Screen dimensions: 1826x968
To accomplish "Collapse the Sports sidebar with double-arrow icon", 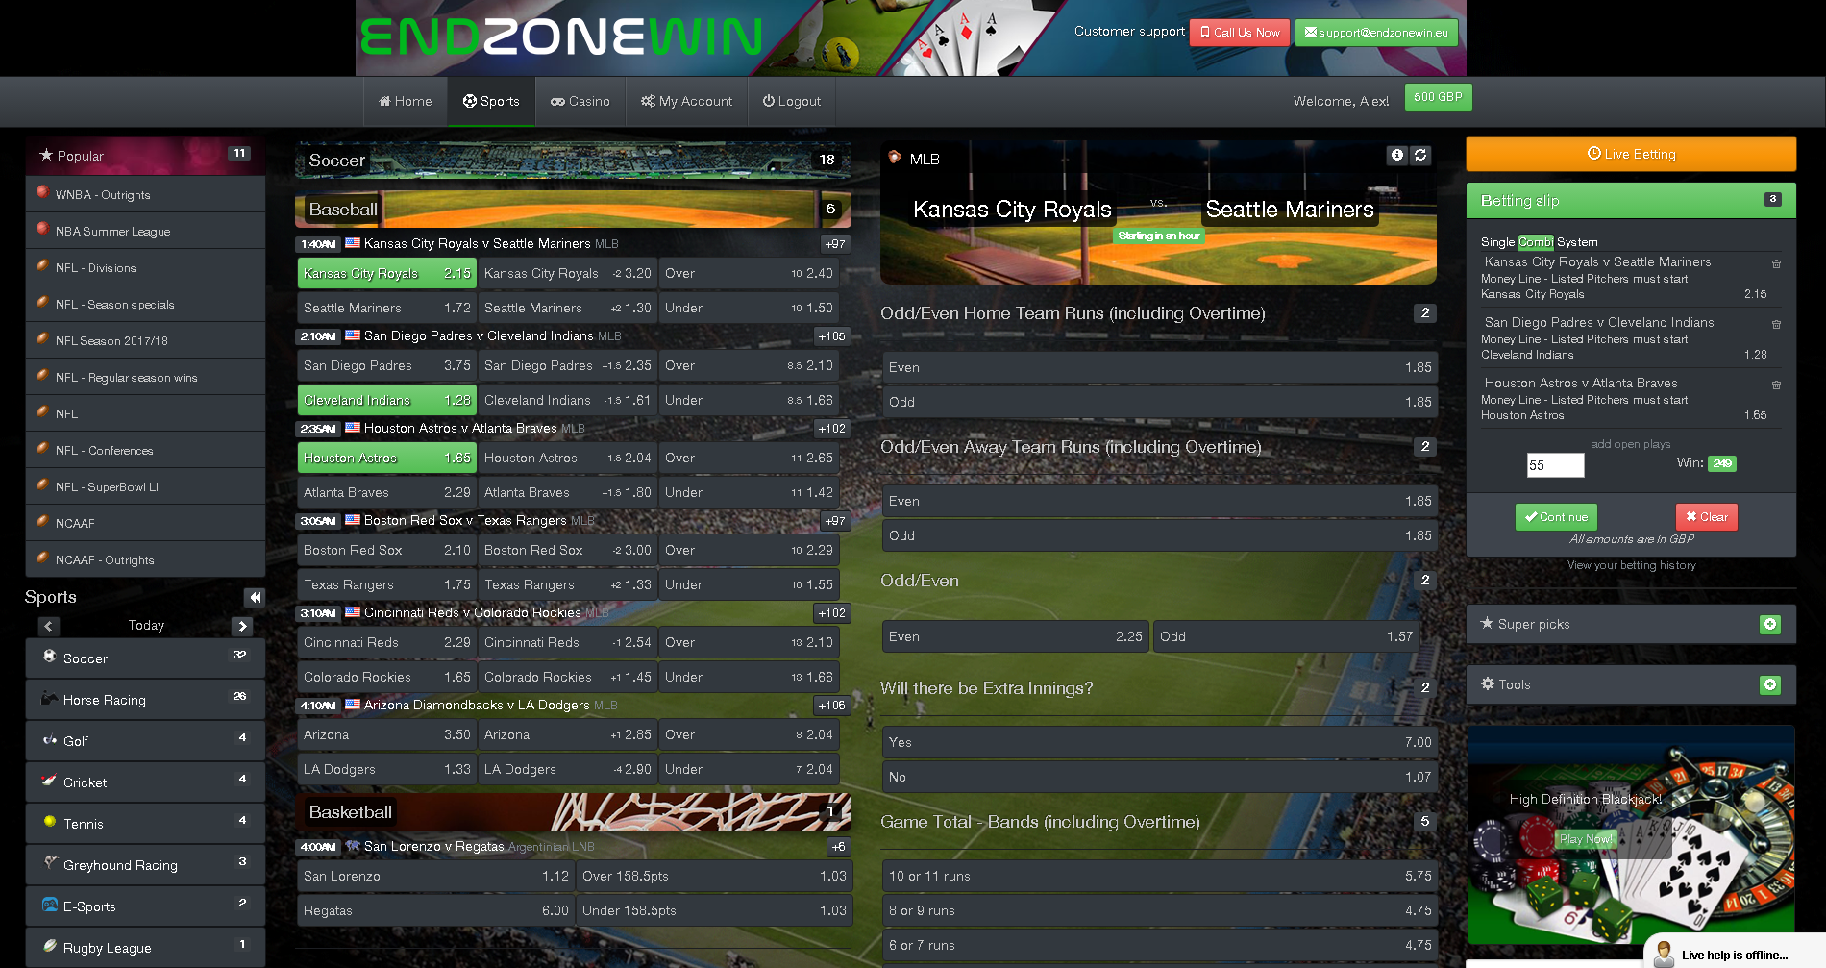I will click(255, 597).
